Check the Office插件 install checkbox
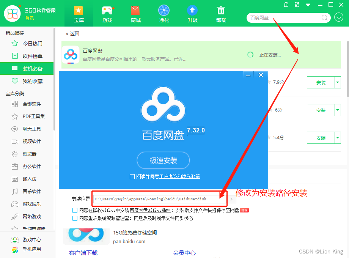This screenshot has width=349, height=258. [x=75, y=210]
